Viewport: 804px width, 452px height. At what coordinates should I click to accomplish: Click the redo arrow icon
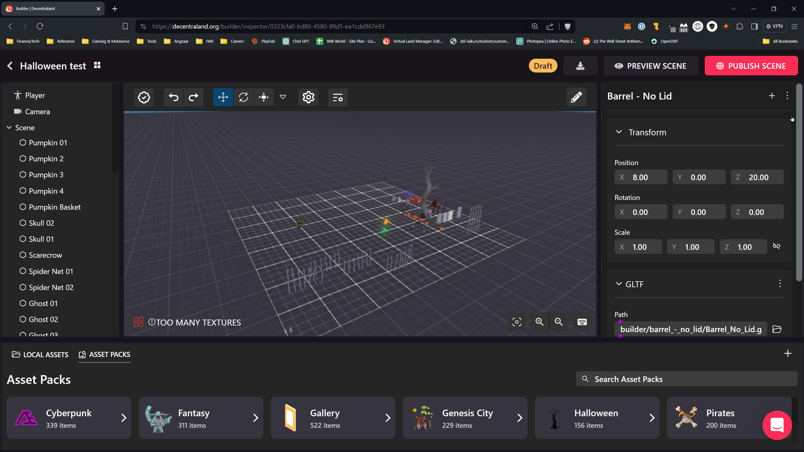[194, 97]
